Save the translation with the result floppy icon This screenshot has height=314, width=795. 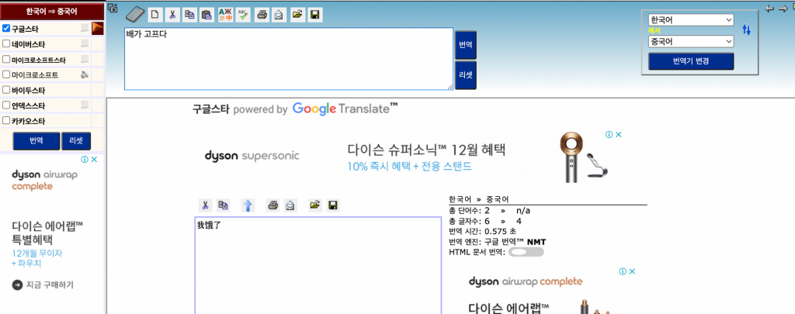point(333,205)
